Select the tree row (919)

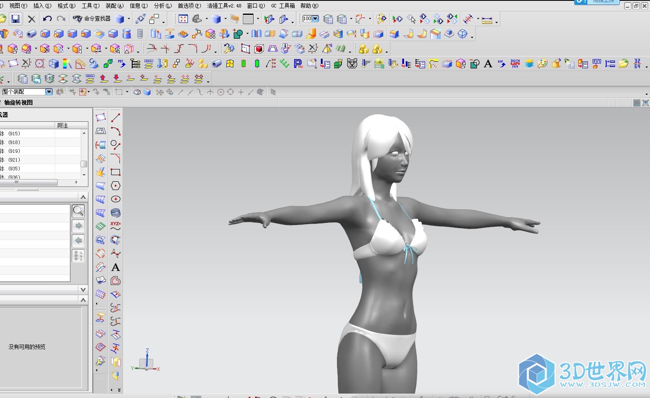pyautogui.click(x=40, y=151)
